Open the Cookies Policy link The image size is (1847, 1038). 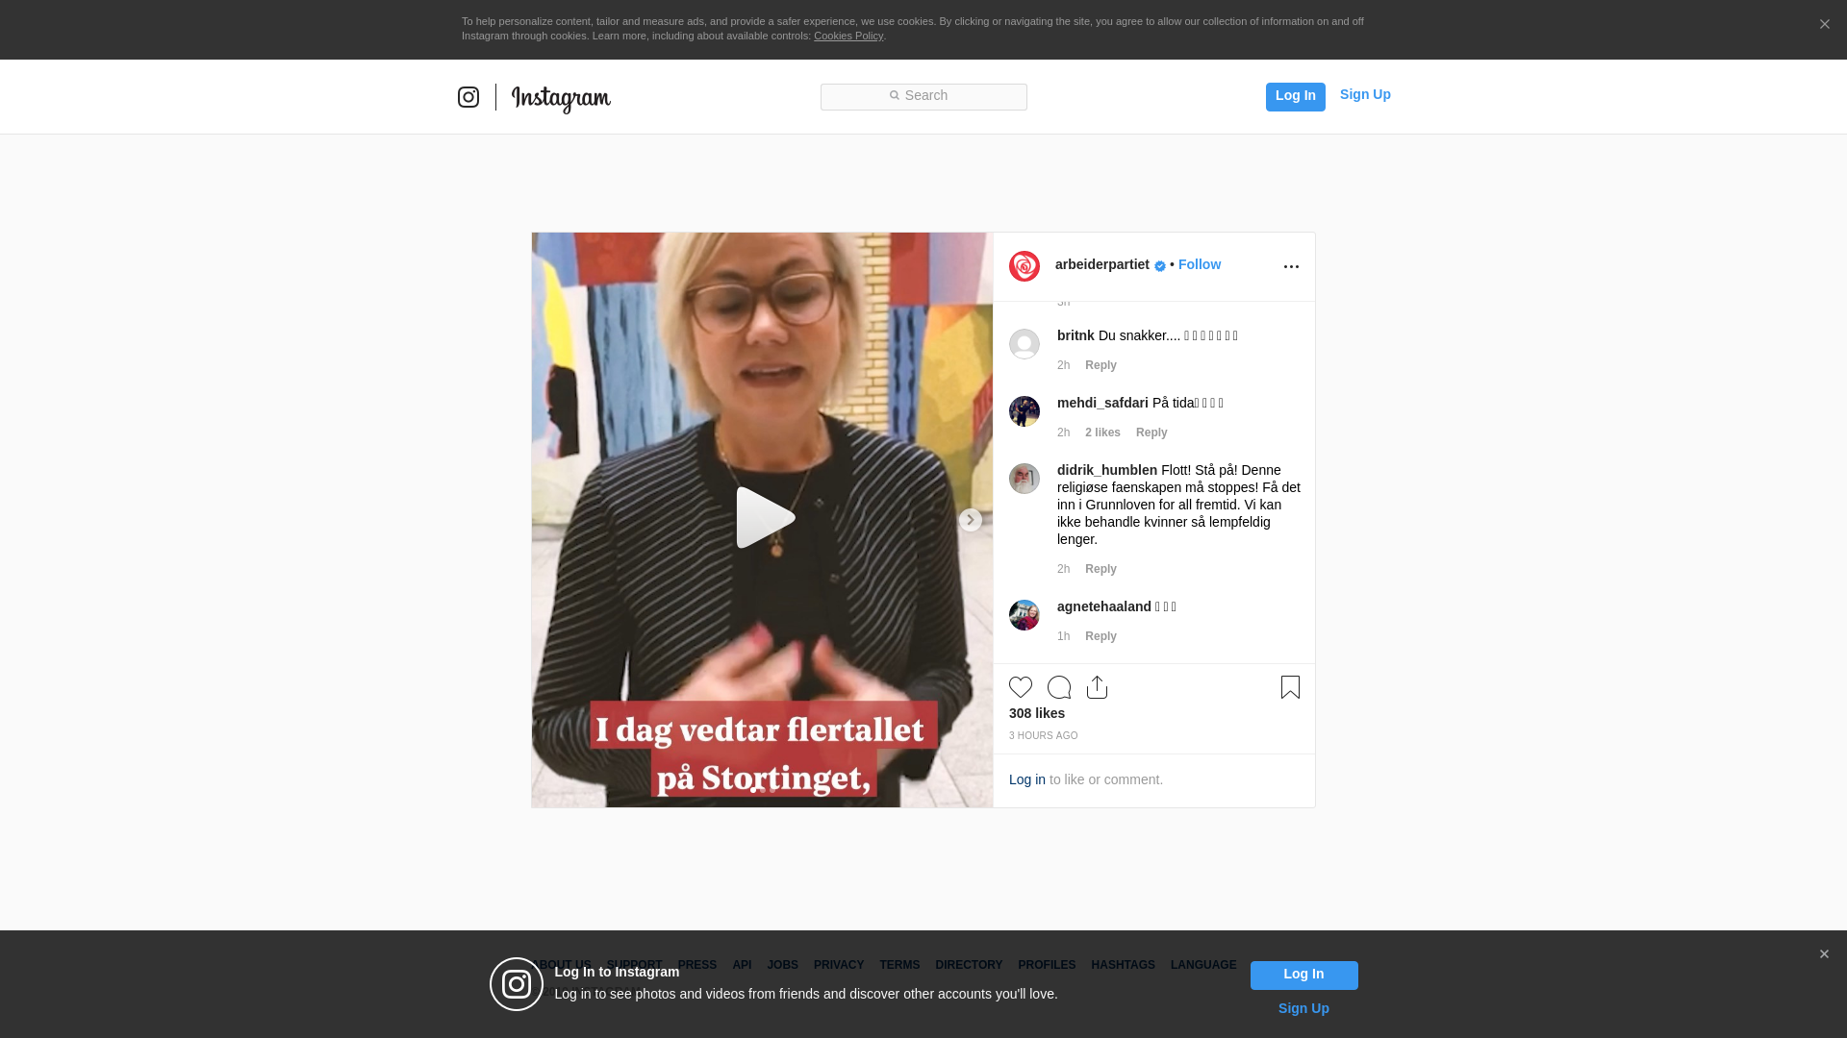pos(848,36)
